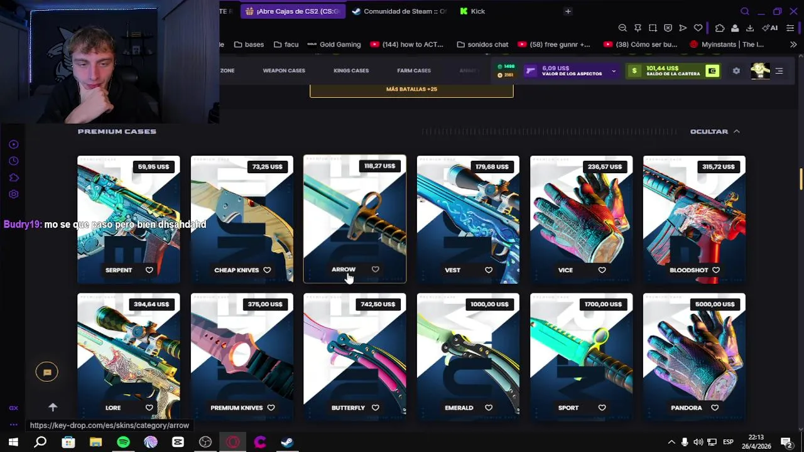Select the Abre Cajas de CS2 tab
Viewport: 804px width, 452px height.
[x=292, y=11]
